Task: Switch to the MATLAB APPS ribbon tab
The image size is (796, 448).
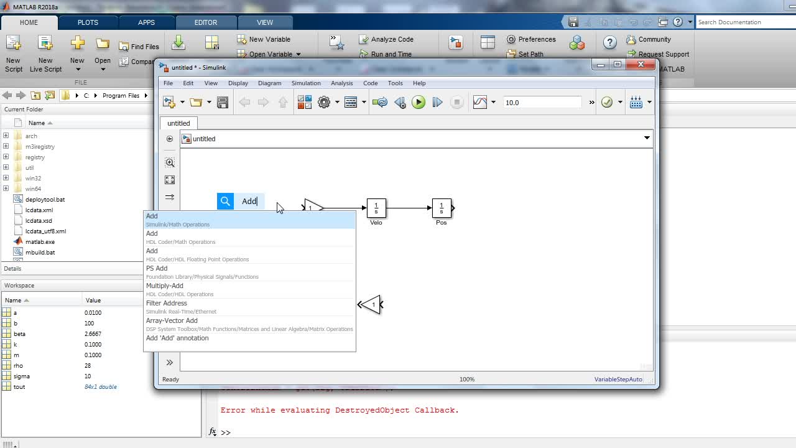Action: 146,22
